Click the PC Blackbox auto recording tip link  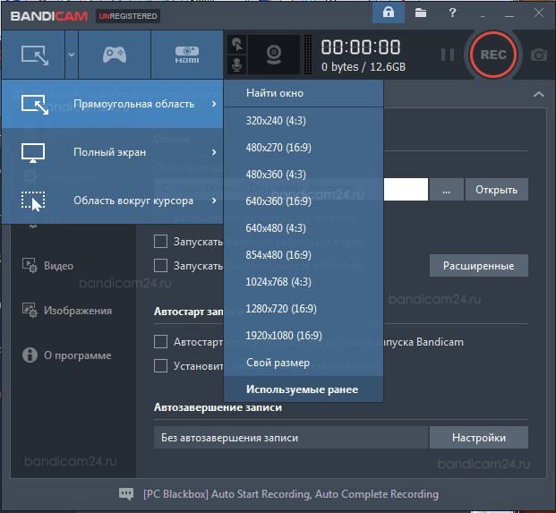(x=291, y=494)
